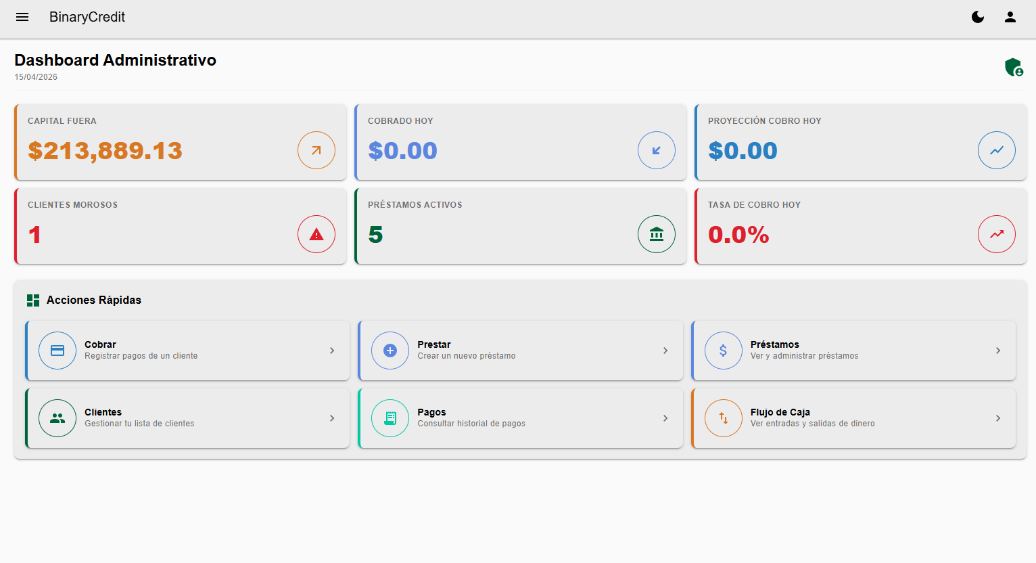
Task: Click the Flujo de Caja swap arrows icon
Action: click(x=724, y=418)
